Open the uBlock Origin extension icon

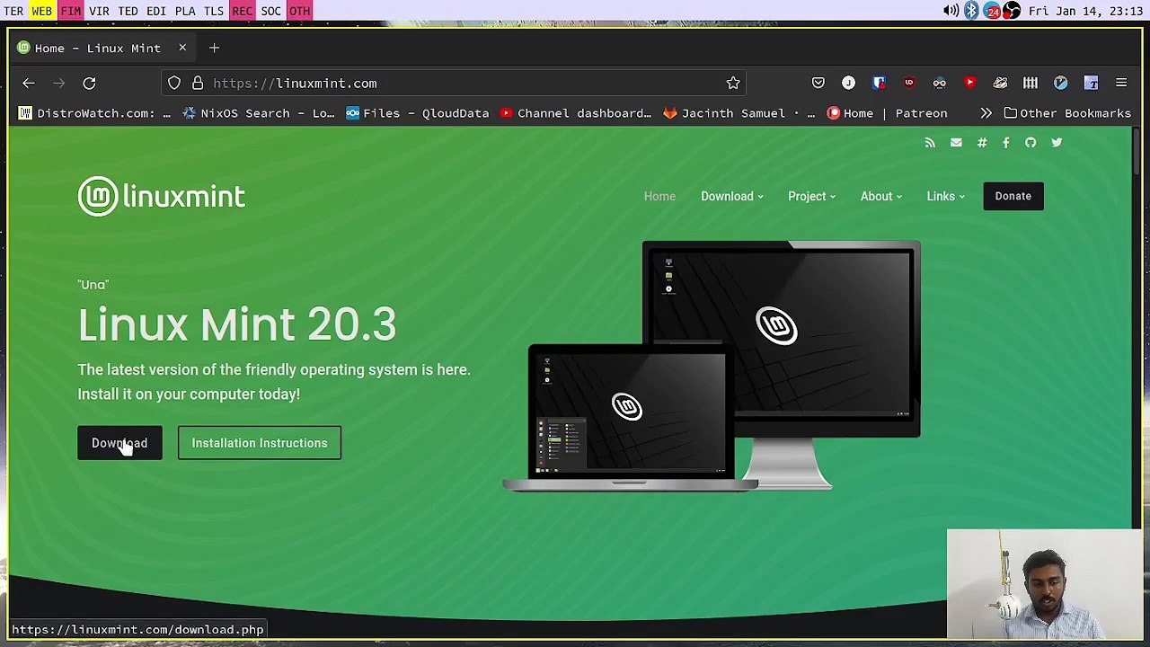tap(909, 83)
